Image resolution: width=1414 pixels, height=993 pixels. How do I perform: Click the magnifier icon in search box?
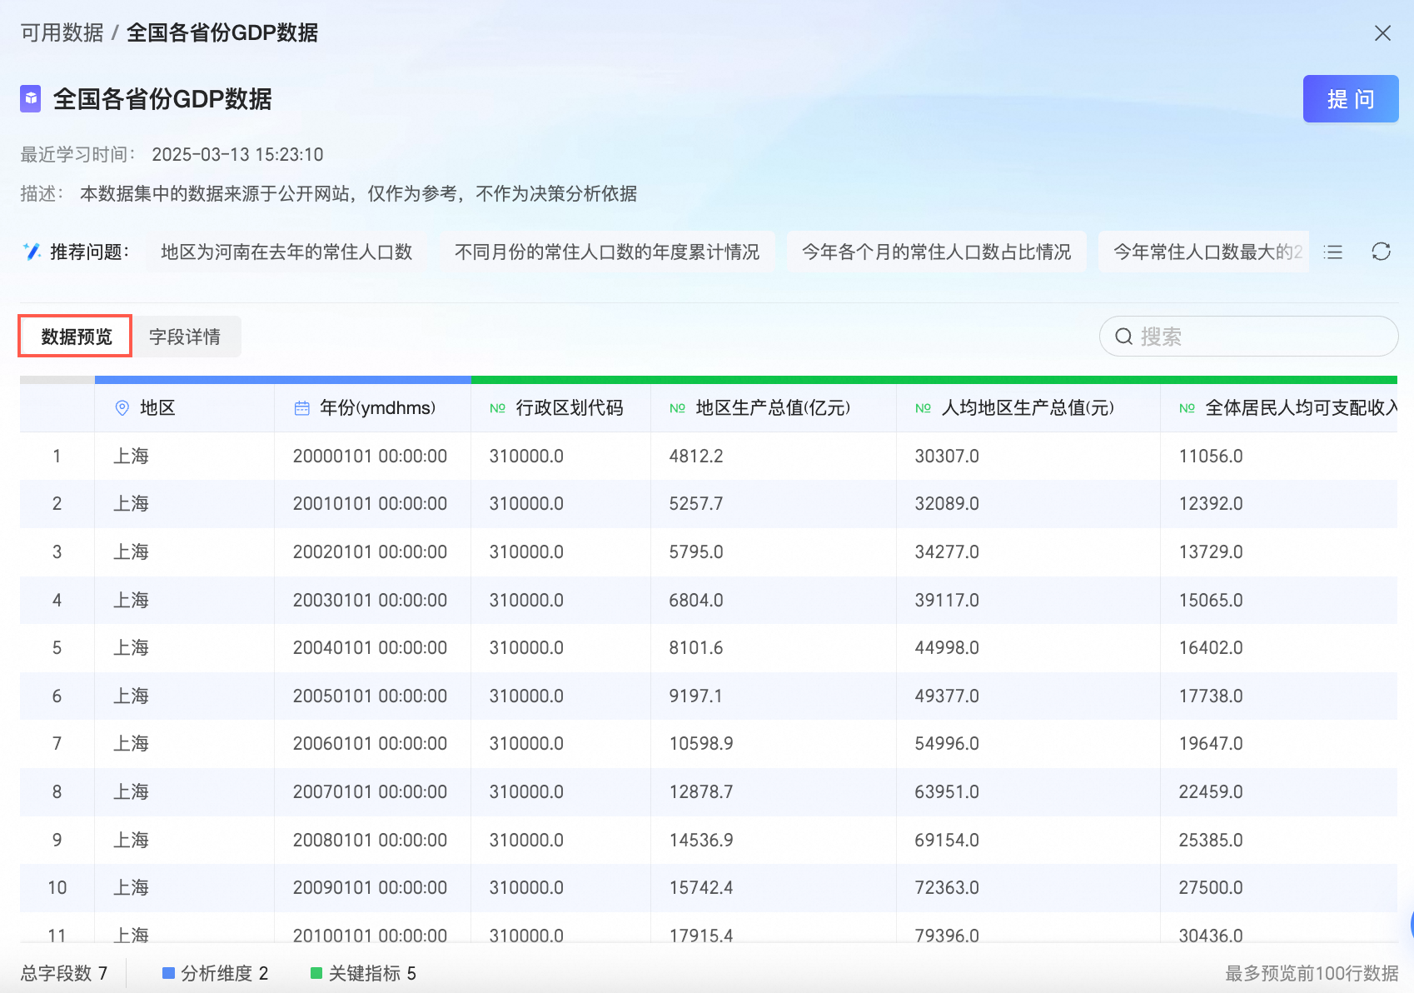pos(1123,337)
